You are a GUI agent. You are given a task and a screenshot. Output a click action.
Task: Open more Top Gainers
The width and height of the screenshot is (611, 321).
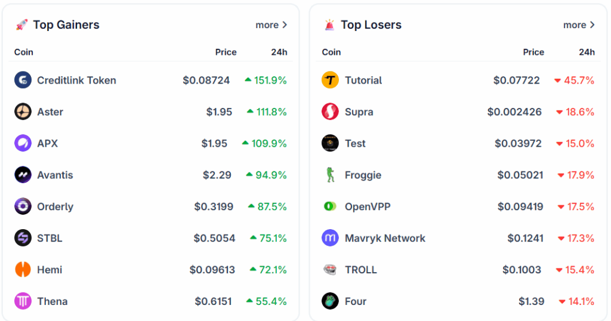click(271, 25)
